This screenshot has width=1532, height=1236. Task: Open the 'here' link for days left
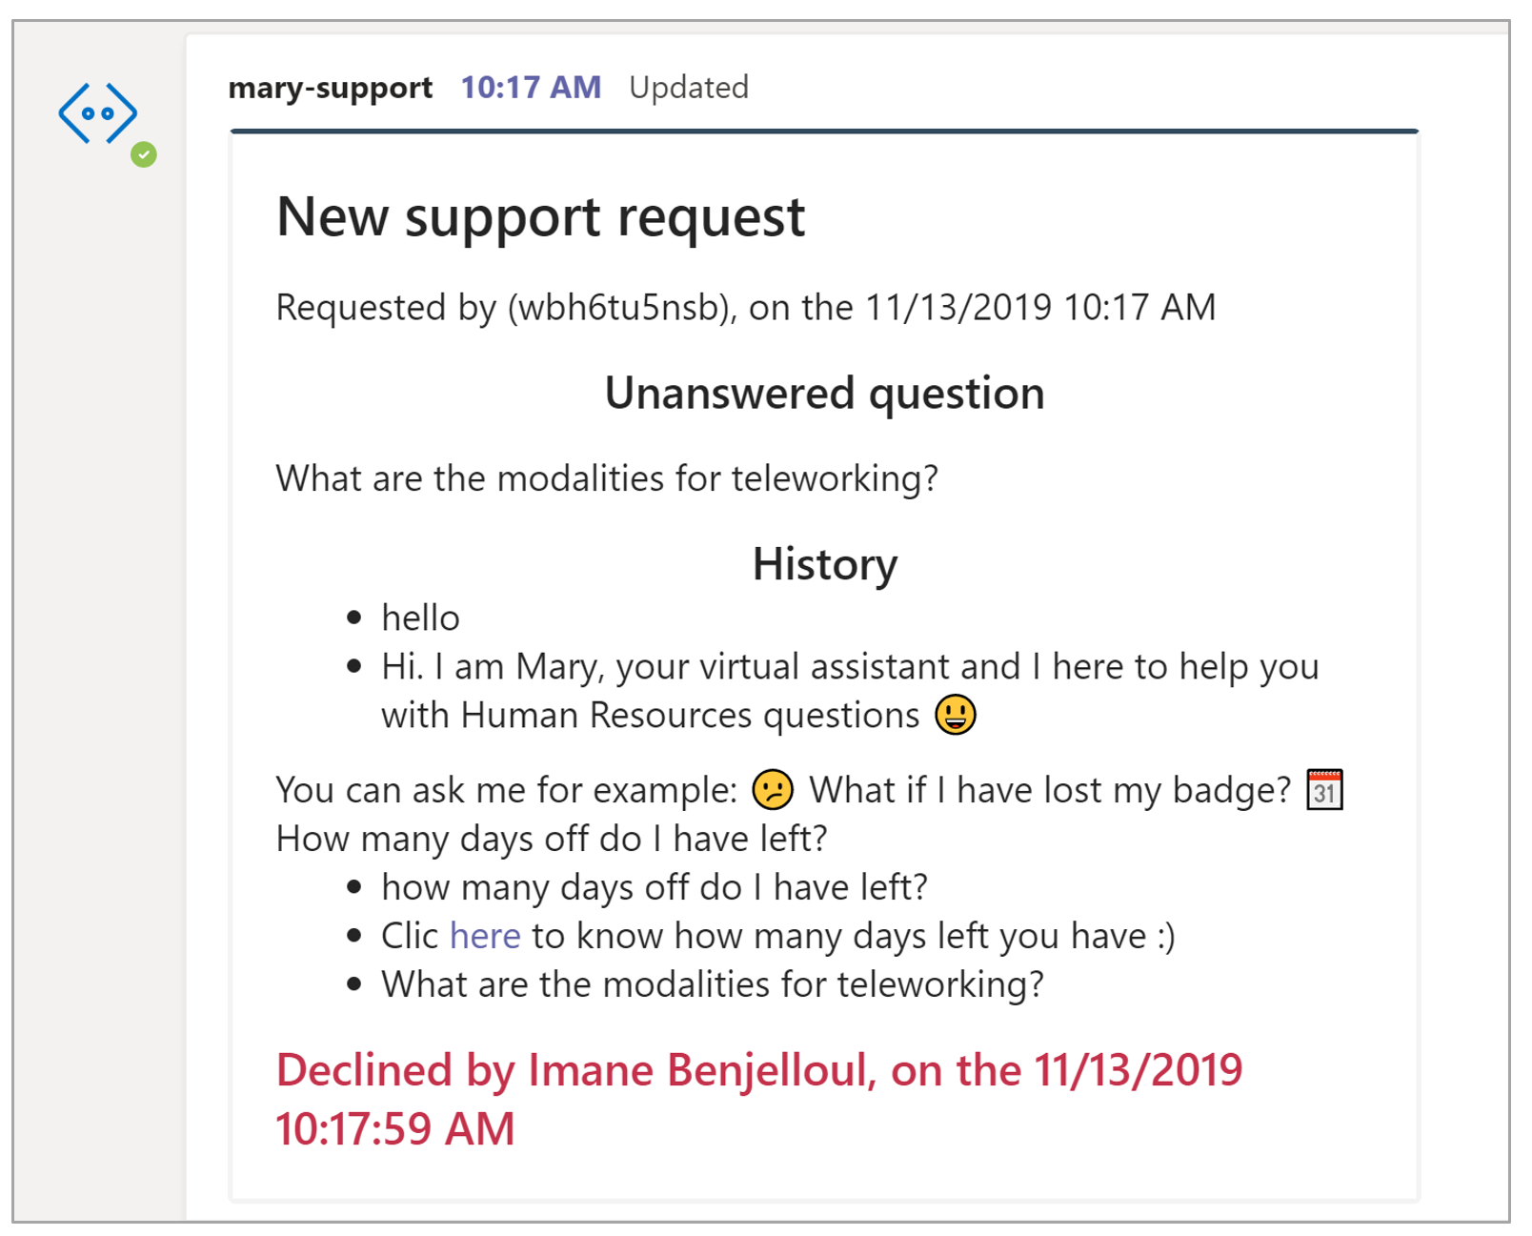coord(485,936)
